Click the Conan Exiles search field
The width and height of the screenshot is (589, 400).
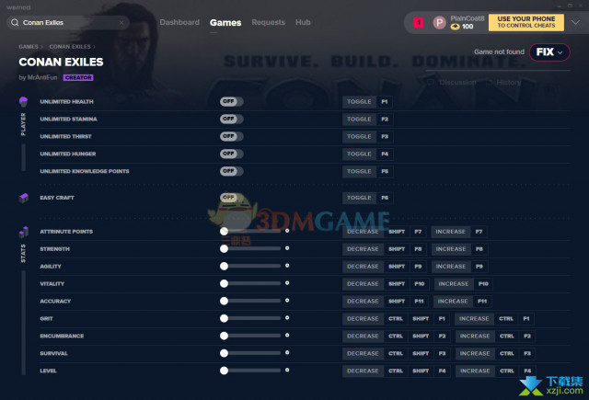click(68, 22)
